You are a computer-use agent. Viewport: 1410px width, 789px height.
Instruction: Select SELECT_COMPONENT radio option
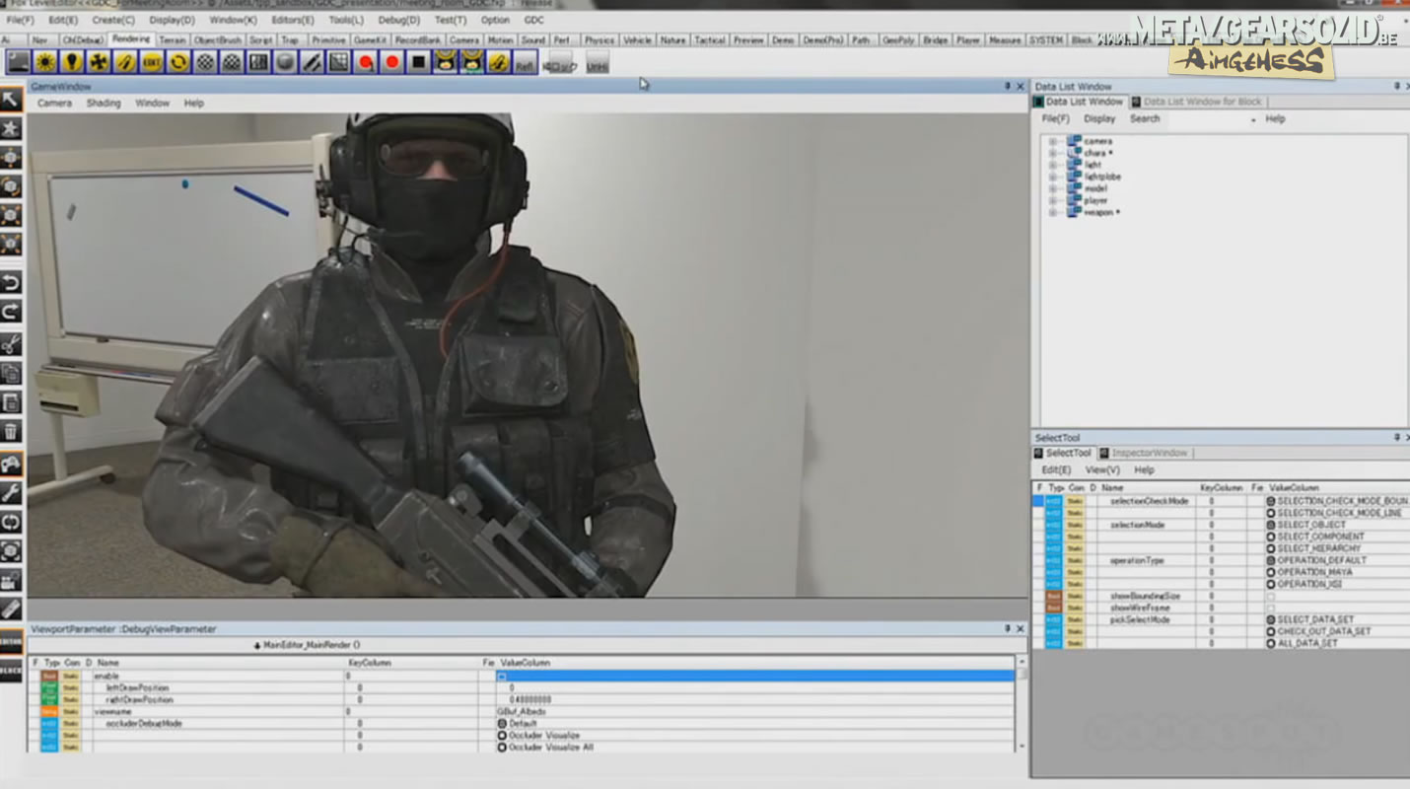tap(1271, 537)
